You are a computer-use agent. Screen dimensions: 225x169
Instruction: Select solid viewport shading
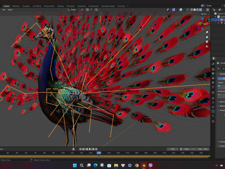tap(195, 10)
